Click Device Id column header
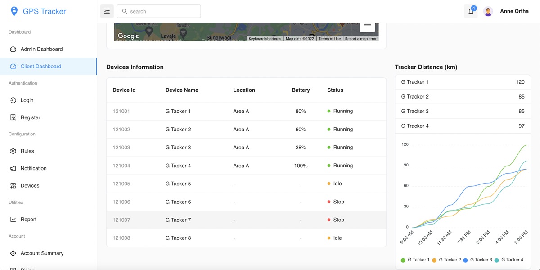Screen dimensions: 540x270 [x=124, y=90]
